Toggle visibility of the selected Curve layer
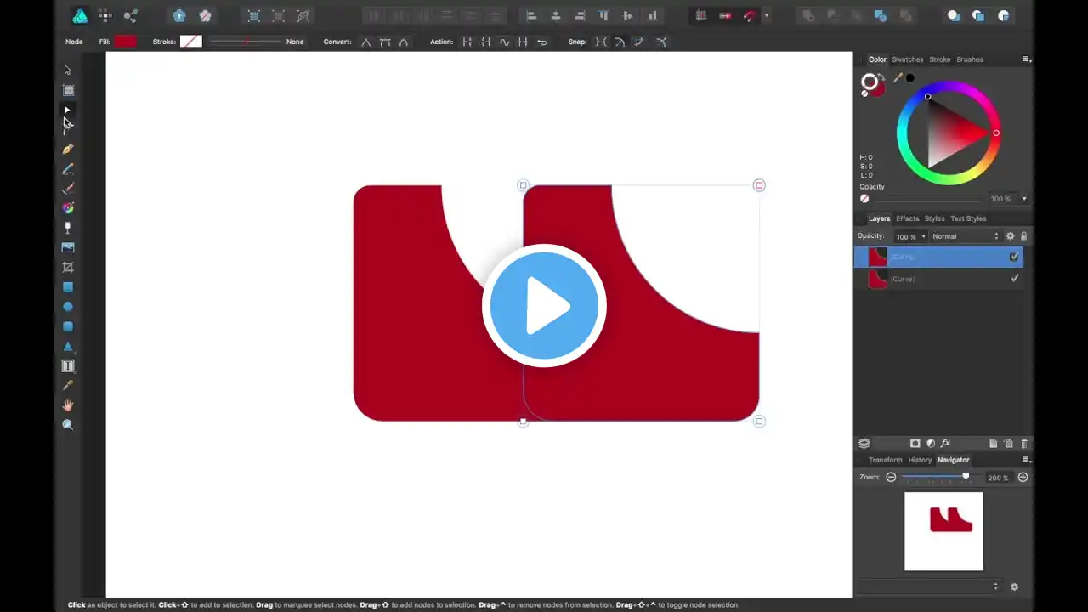 1014,257
